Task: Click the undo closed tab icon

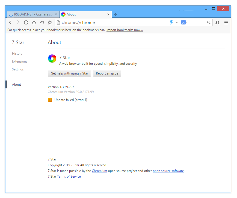Action: 42,22
